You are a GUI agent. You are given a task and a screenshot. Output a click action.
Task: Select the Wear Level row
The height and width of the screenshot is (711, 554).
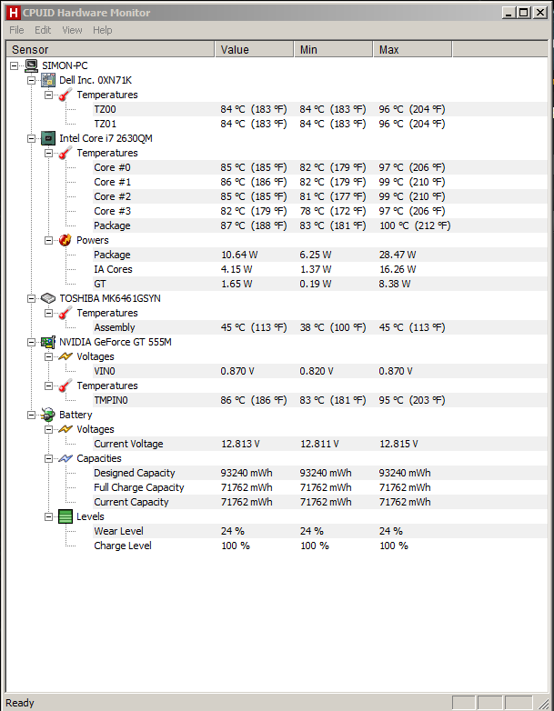320,531
